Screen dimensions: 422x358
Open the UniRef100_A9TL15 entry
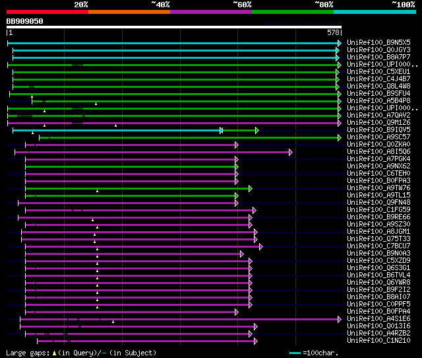tap(378, 196)
